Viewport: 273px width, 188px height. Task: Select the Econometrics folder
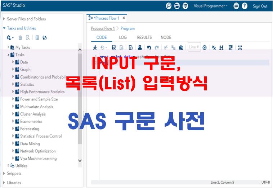31,121
